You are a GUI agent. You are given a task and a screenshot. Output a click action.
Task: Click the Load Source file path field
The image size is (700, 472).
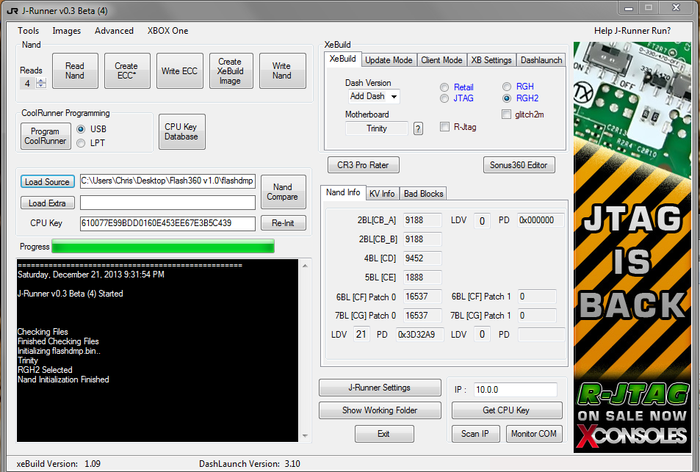pyautogui.click(x=167, y=181)
